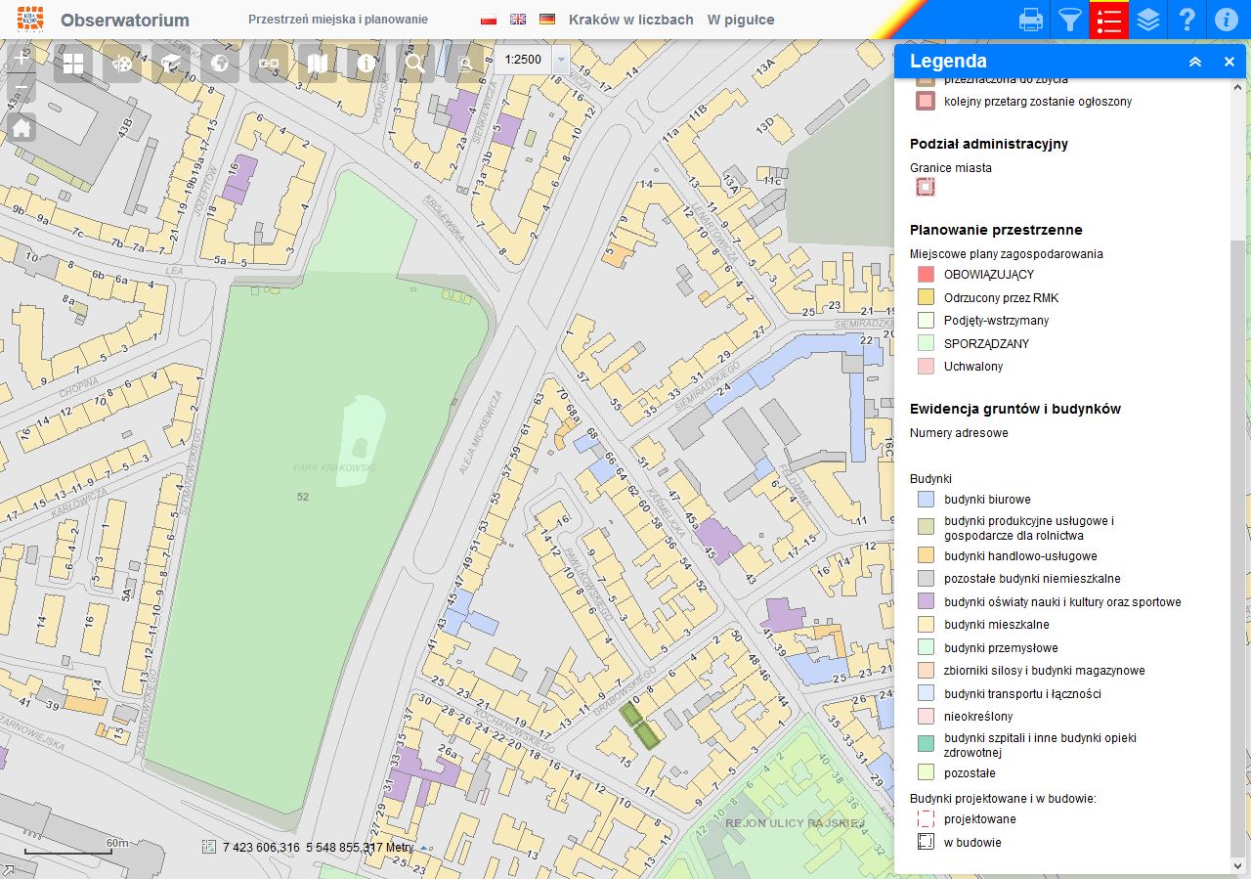
Task: Click 'zbiorniki silosy i budynki magazynowe' entry
Action: point(1044,671)
